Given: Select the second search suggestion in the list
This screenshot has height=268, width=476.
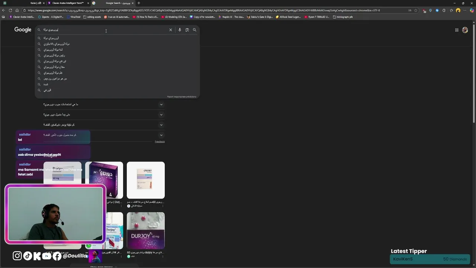Looking at the screenshot, I should point(117,44).
